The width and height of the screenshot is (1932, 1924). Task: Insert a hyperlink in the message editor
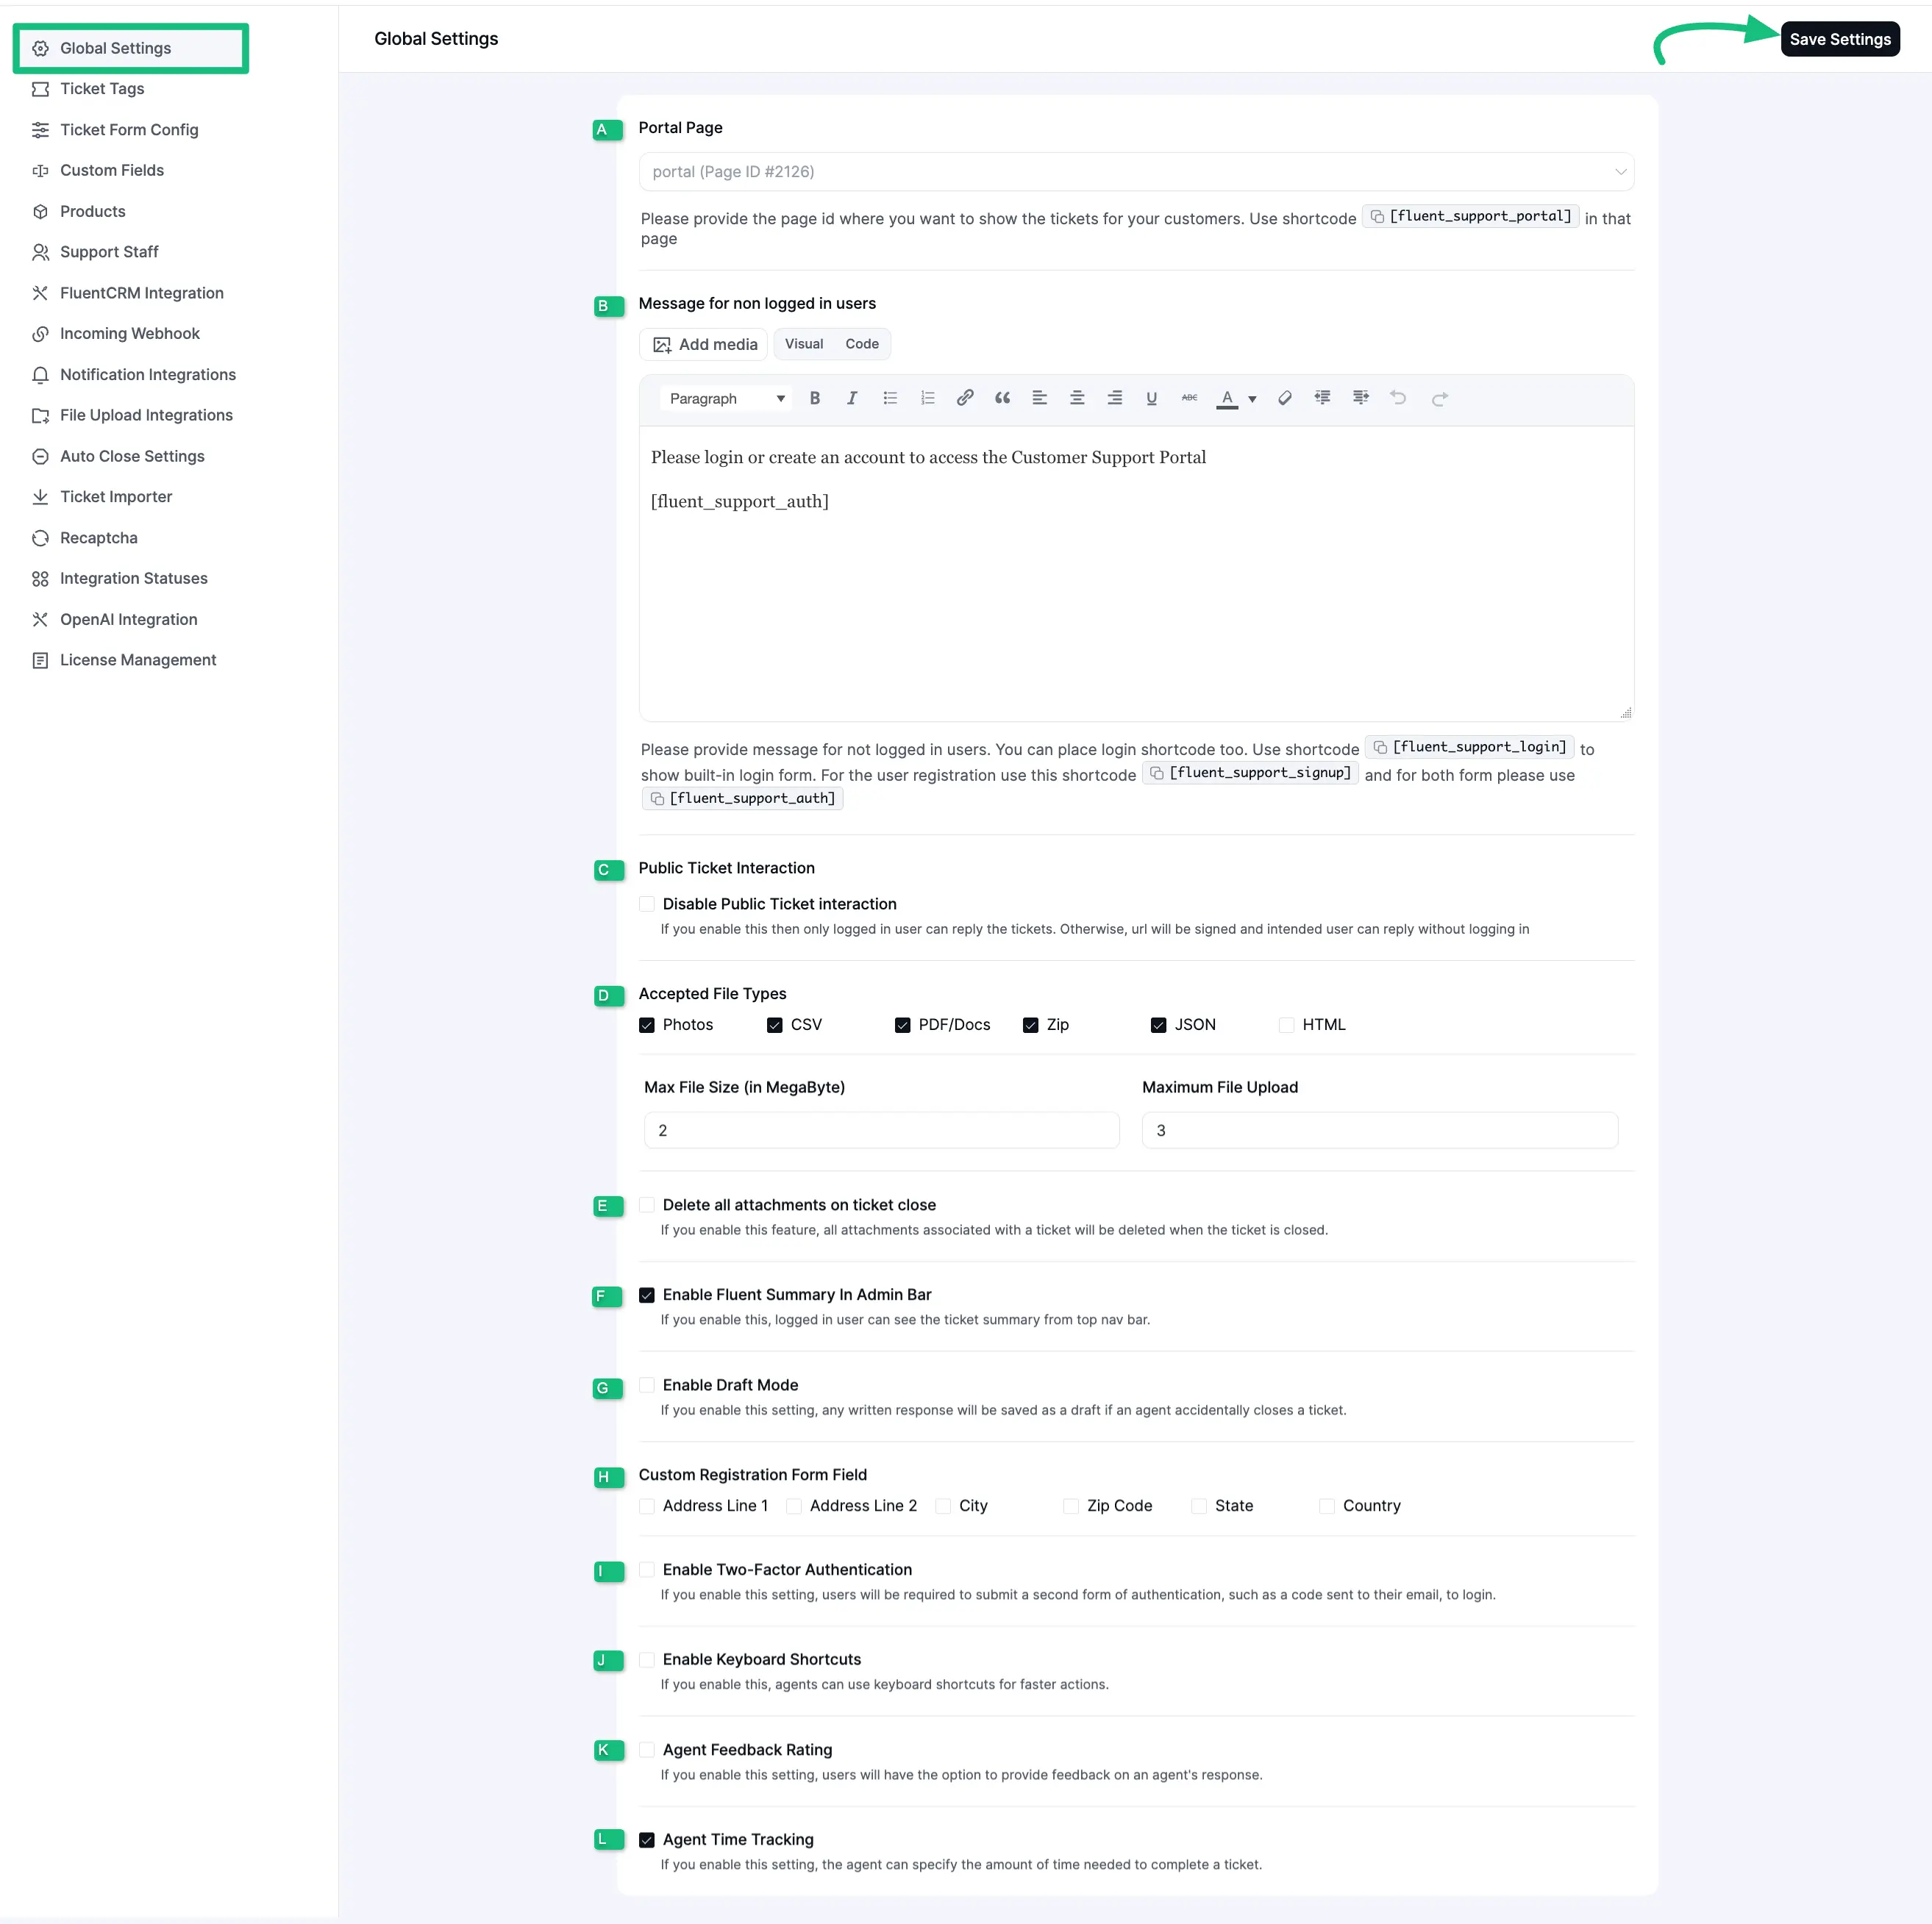964,398
